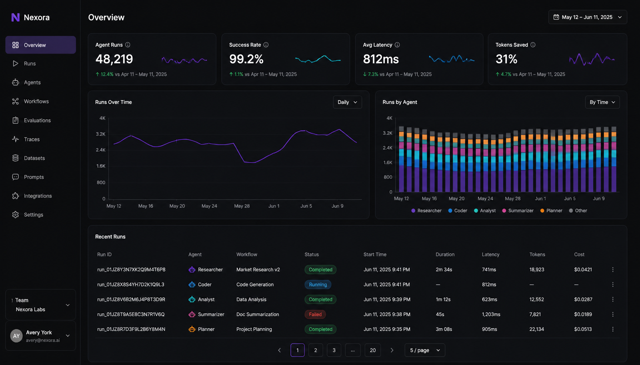Open row actions for Project Planning run
The height and width of the screenshot is (365, 640).
click(613, 329)
